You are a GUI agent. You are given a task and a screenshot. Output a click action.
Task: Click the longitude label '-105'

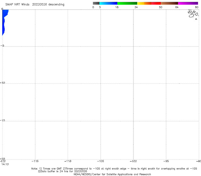pyautogui.click(x=100, y=161)
